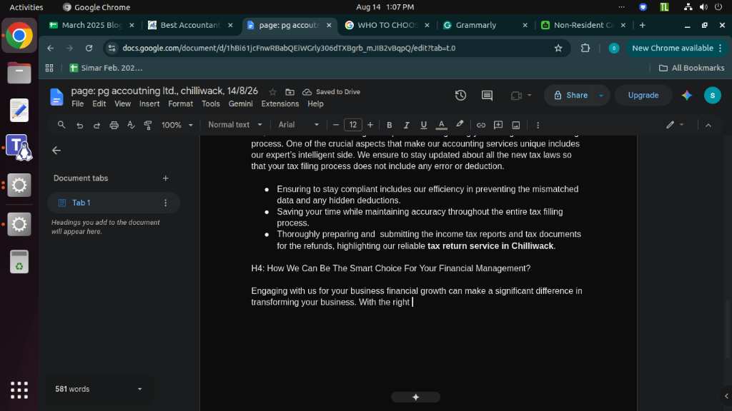Screen dimensions: 732x411
Task: Open the Normal text style dropdown
Action: click(x=234, y=125)
